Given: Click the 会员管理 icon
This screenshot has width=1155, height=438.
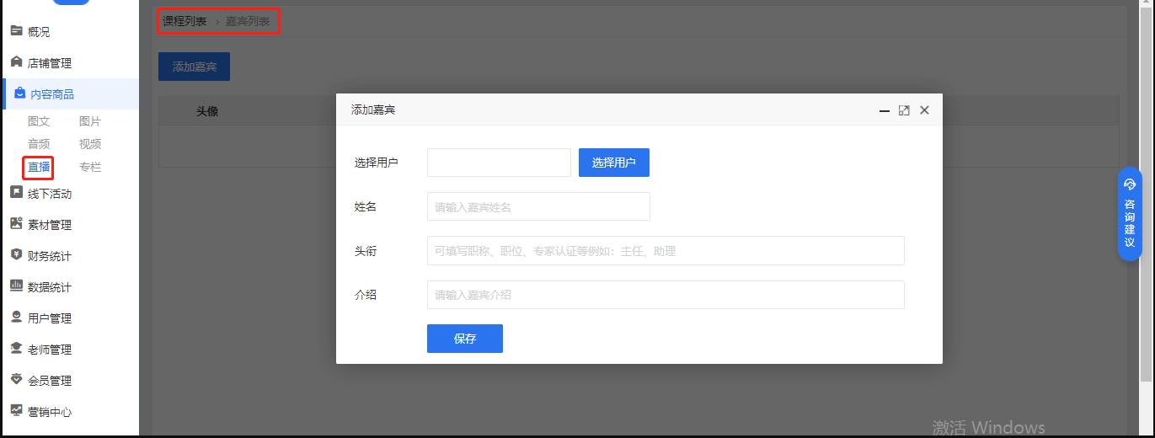Looking at the screenshot, I should click(x=16, y=380).
